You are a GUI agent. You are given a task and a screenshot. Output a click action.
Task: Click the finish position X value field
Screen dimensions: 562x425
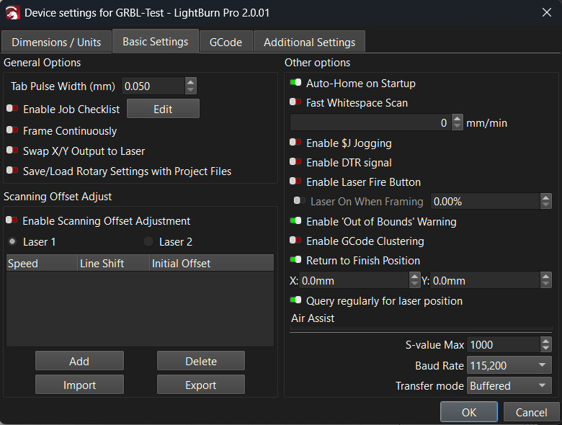(354, 280)
